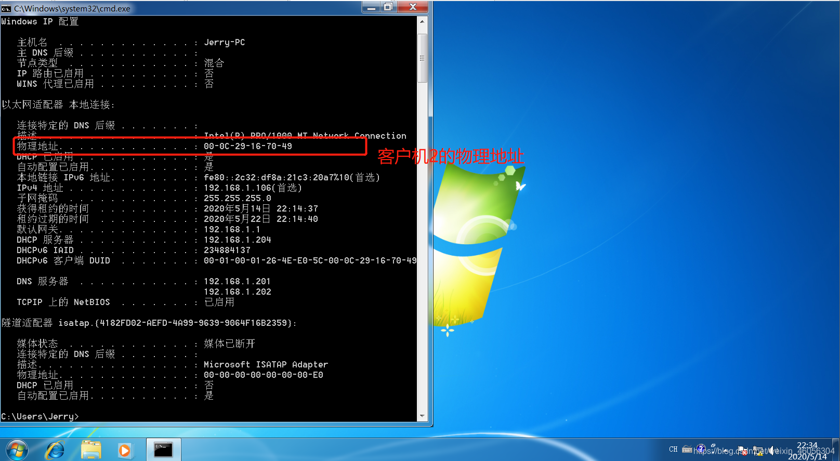Viewport: 840px width, 461px height.
Task: Click the subnet mask 255.255.255.0
Action: click(238, 198)
